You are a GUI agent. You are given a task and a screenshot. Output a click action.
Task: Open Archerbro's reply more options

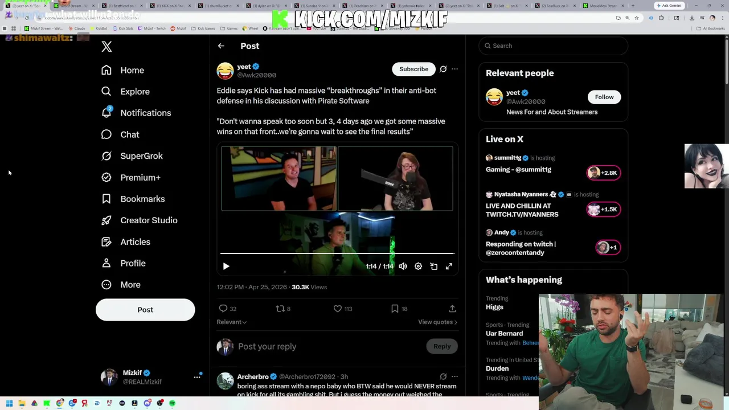click(454, 376)
